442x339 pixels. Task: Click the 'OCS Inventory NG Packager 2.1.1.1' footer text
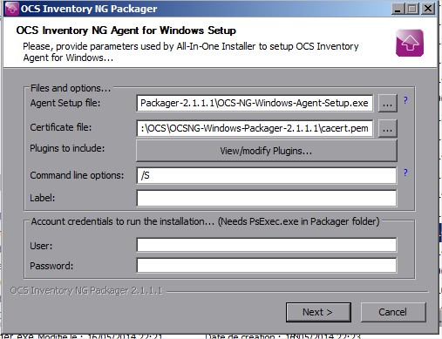point(86,290)
